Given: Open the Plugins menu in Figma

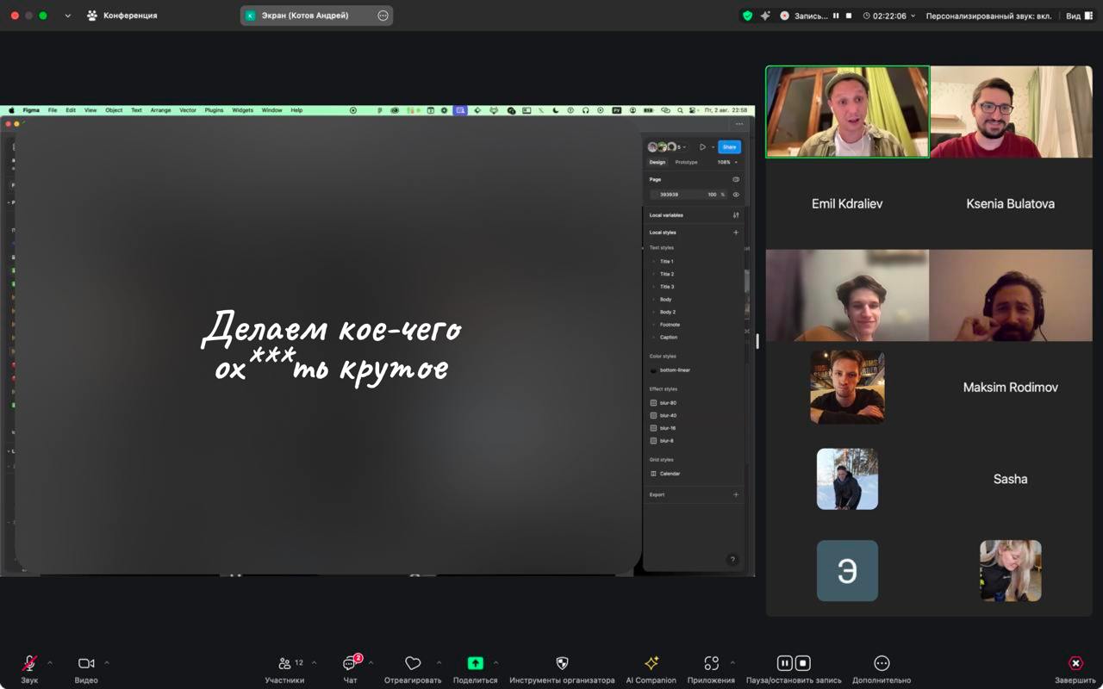Looking at the screenshot, I should point(214,110).
